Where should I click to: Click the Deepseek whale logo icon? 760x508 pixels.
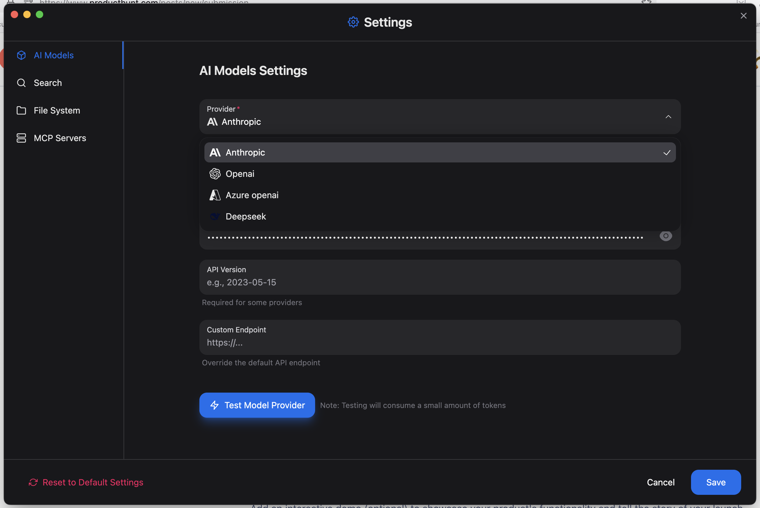pos(215,216)
